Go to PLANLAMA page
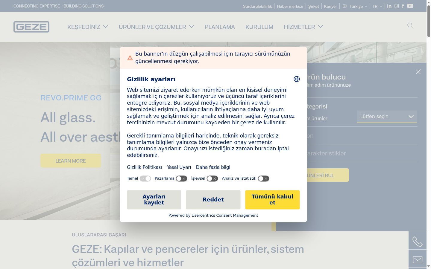The image size is (431, 269). click(x=220, y=27)
